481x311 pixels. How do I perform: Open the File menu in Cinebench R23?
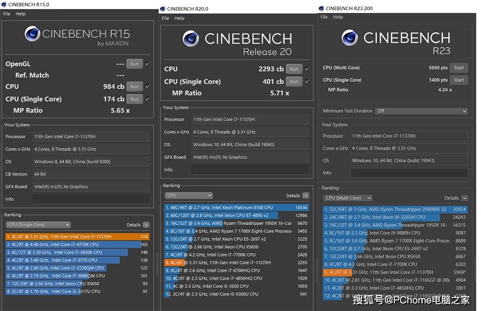coord(324,17)
